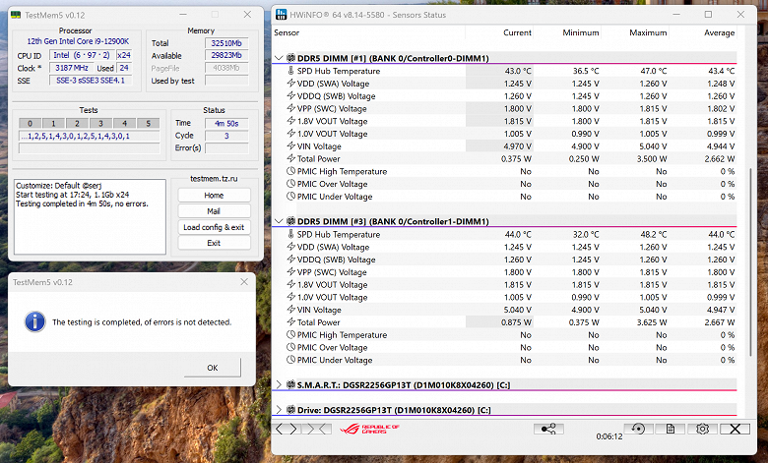Click the blue info icon in the dialog
Viewport: 768px width, 463px height.
click(34, 321)
